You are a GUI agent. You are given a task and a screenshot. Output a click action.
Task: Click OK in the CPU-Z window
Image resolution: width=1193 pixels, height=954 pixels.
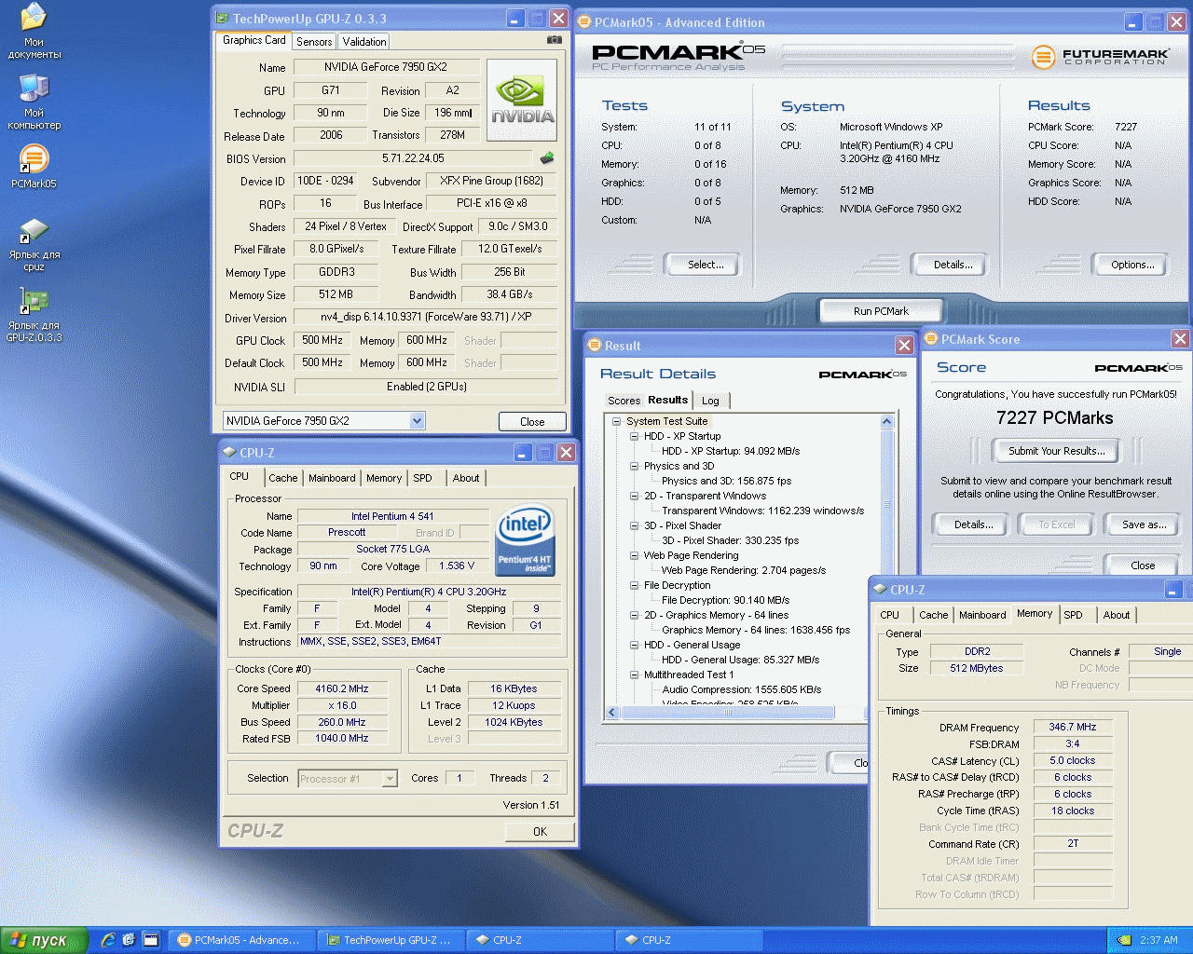click(x=540, y=831)
